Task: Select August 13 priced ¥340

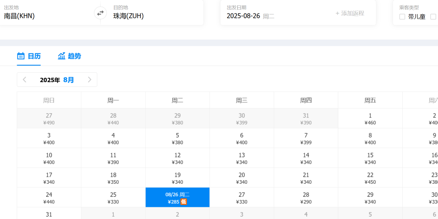Action: point(242,158)
